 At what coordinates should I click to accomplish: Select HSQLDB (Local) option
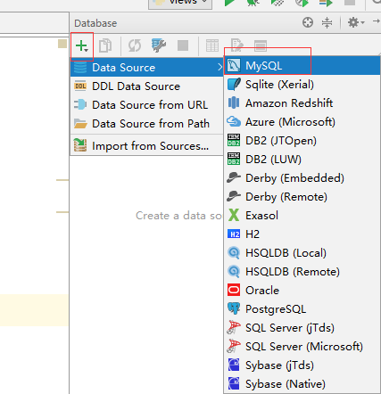click(x=302, y=253)
